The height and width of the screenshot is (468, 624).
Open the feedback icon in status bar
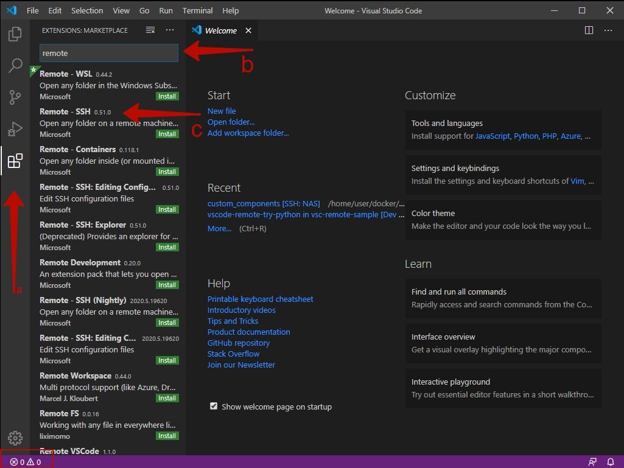592,462
